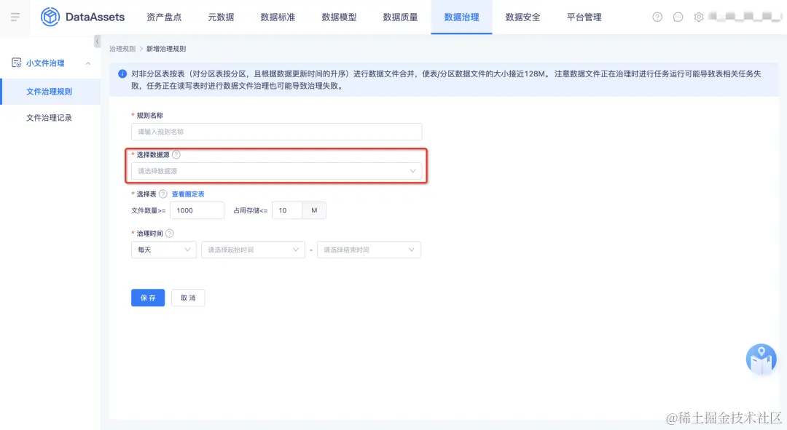
Task: Go to the 数据标准 tab
Action: [x=278, y=17]
